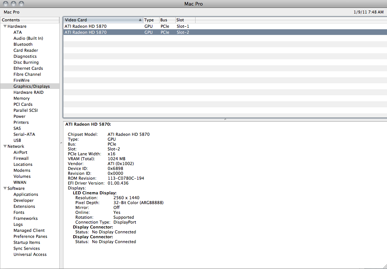
Task: Show Memory information
Action: [x=21, y=98]
